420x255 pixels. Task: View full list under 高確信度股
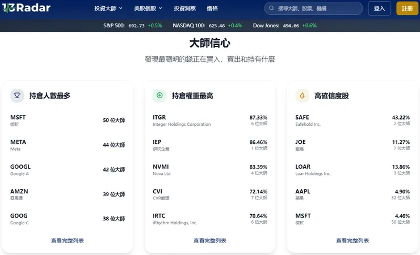tap(352, 241)
